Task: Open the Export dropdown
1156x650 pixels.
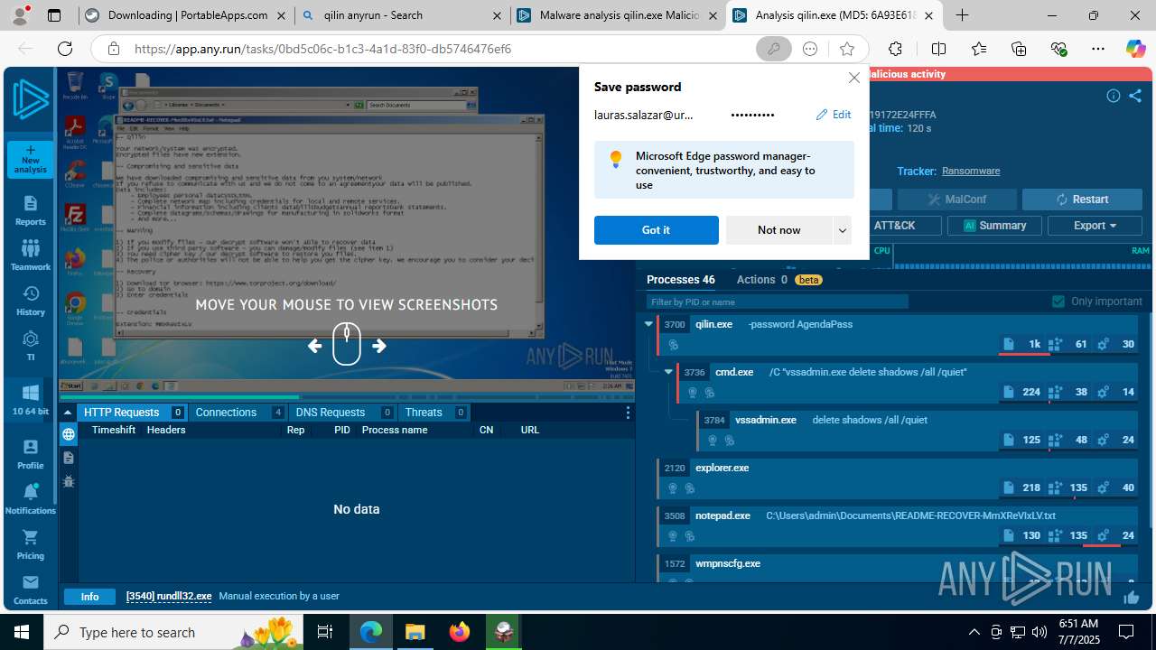Action: 1095,226
